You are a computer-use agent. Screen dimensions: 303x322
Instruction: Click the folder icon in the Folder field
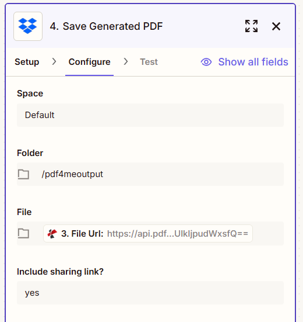tap(23, 174)
